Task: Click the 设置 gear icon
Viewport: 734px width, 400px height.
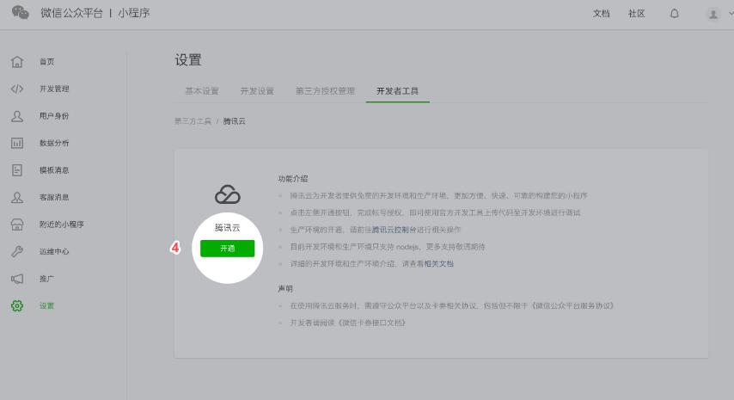Action: coord(16,305)
